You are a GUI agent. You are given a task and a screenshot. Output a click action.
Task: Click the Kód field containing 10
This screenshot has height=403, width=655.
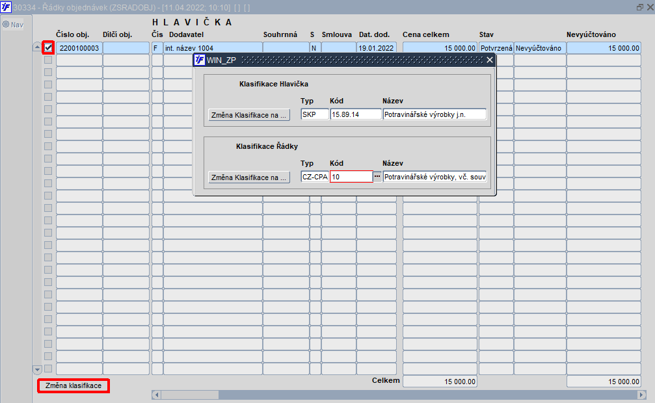tap(351, 177)
